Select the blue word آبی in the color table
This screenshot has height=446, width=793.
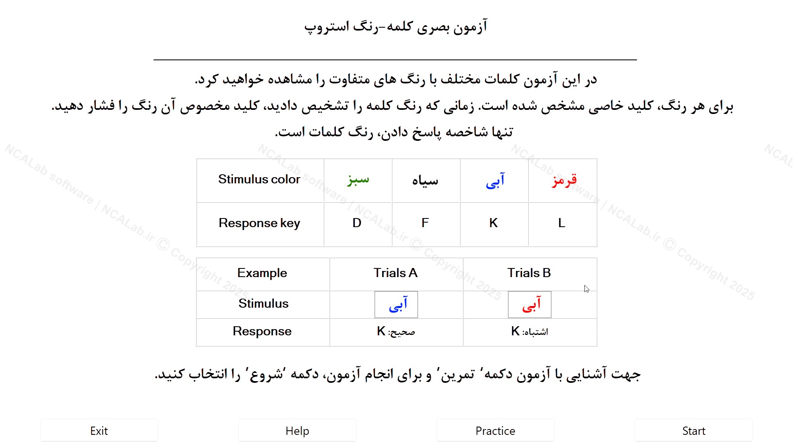click(x=494, y=180)
